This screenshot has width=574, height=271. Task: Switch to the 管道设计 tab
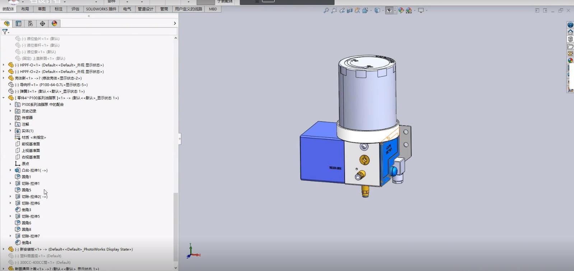point(145,9)
